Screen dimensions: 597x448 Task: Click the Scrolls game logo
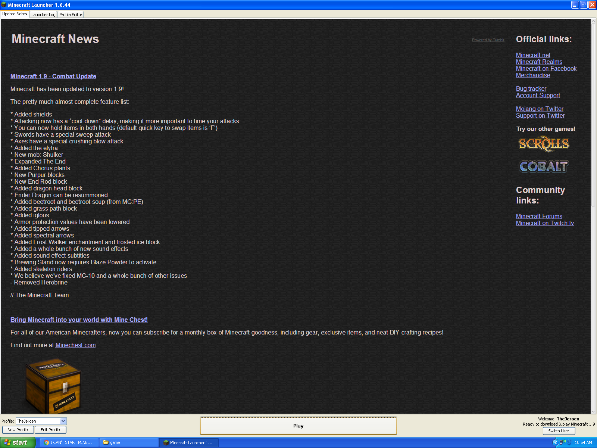(544, 144)
